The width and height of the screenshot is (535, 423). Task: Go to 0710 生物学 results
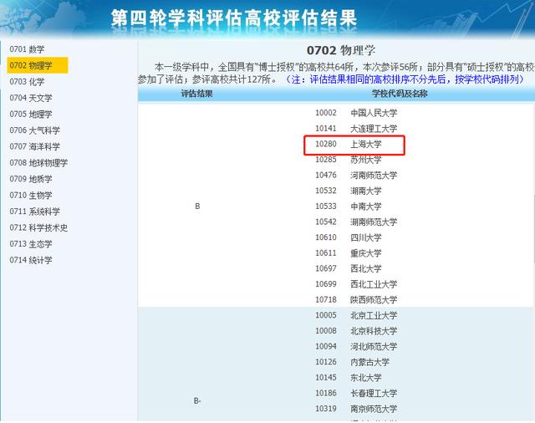click(x=31, y=195)
